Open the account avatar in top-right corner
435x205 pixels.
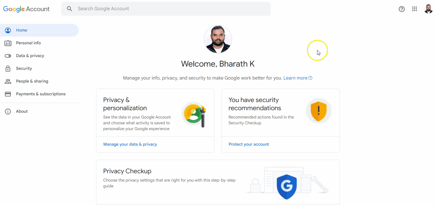pos(428,9)
